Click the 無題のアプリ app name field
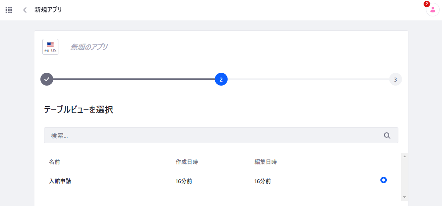Viewport: 442px width, 206px height. coord(89,47)
